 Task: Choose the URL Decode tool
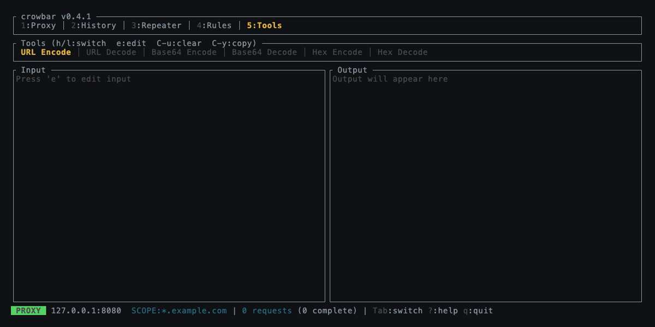[x=111, y=52]
